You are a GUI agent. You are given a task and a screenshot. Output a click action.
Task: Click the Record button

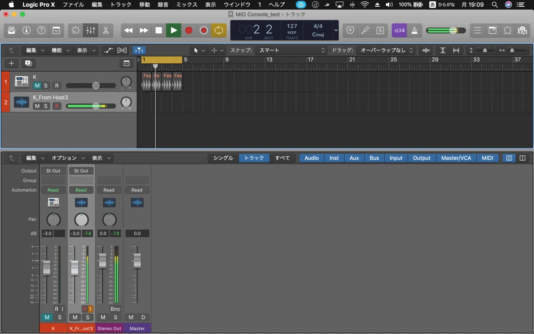tap(189, 30)
